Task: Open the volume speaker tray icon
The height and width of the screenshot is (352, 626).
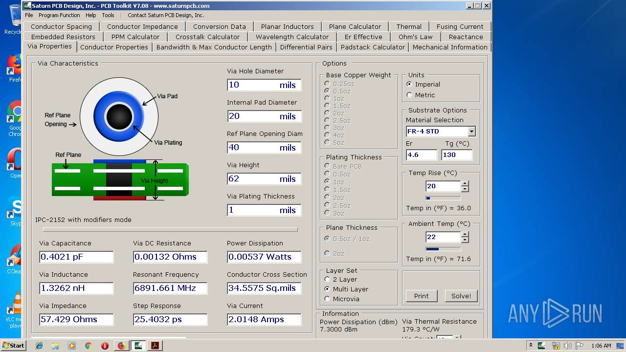Action: pyautogui.click(x=568, y=346)
